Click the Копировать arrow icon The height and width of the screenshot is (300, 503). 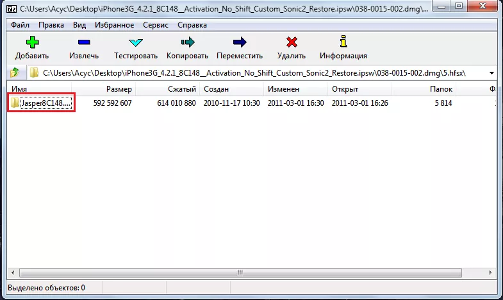click(188, 42)
